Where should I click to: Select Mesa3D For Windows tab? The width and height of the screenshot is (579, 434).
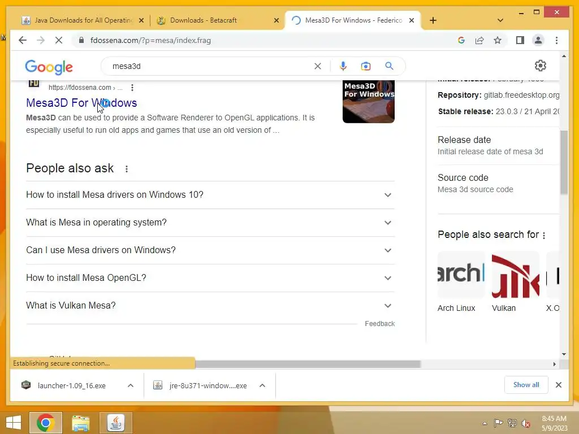click(x=353, y=20)
